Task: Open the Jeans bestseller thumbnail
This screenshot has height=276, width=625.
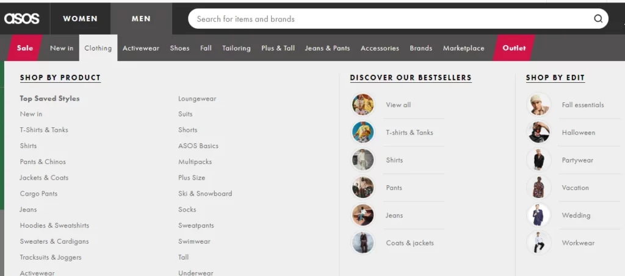Action: (x=363, y=215)
